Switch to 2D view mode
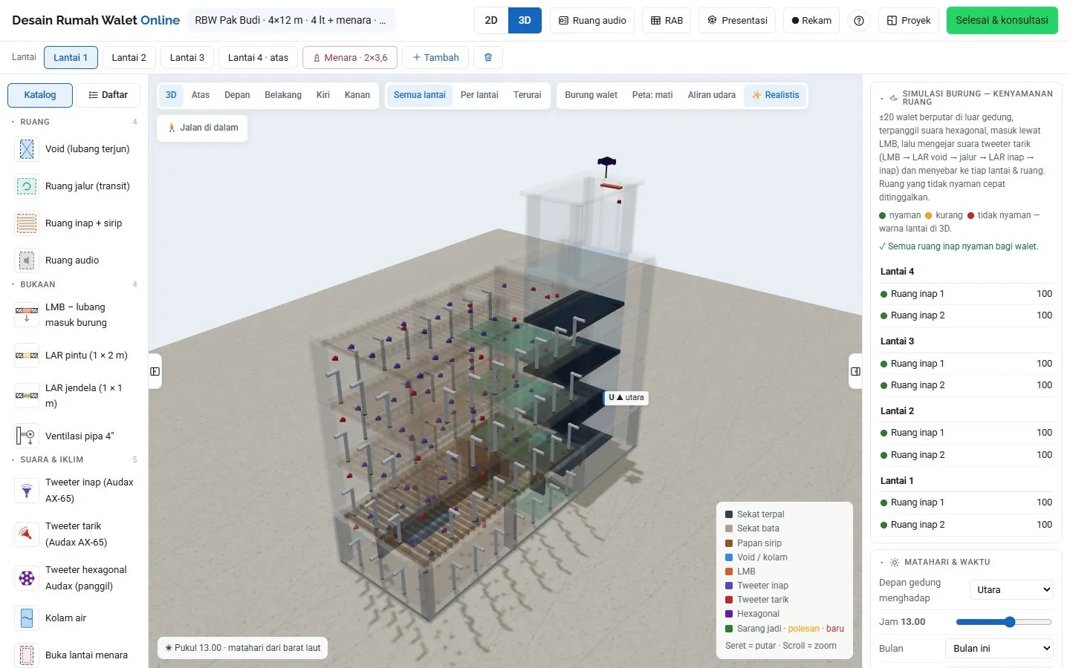1070x668 pixels. (491, 21)
